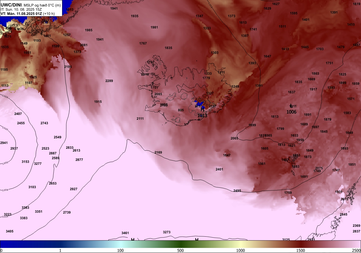Click the height value 2085
The width and height of the screenshot is (361, 253).
coord(158,94)
